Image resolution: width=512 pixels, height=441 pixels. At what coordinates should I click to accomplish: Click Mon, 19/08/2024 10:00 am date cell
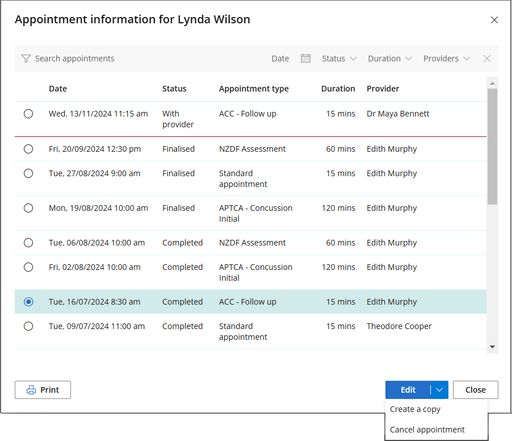(x=98, y=208)
